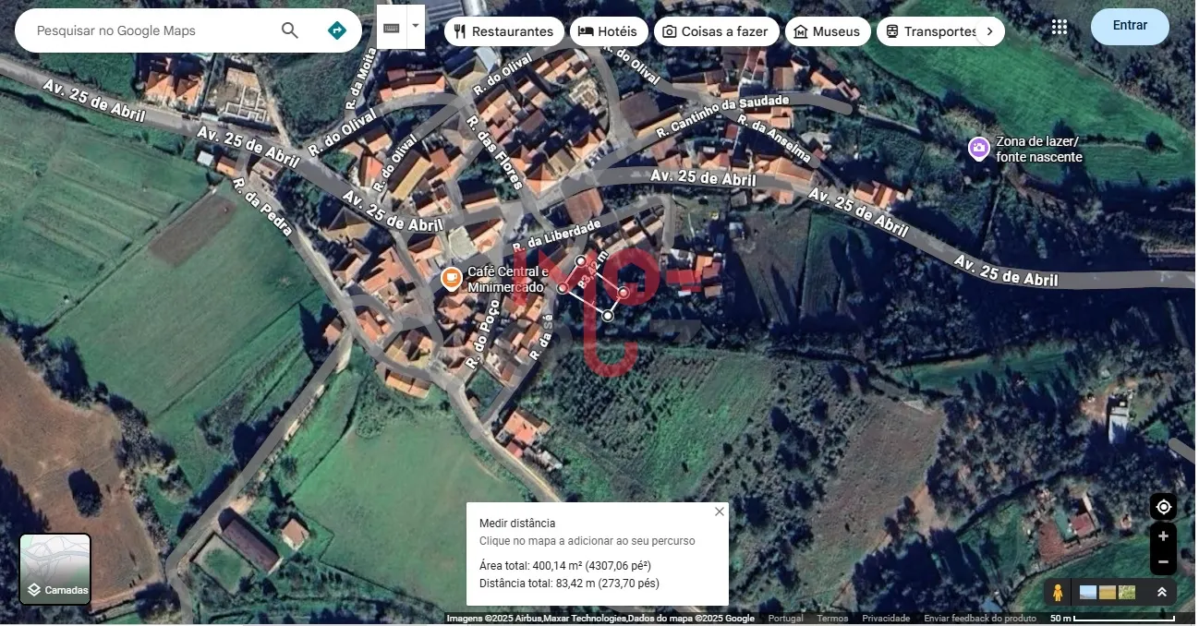Select the Museus category chip

point(827,31)
